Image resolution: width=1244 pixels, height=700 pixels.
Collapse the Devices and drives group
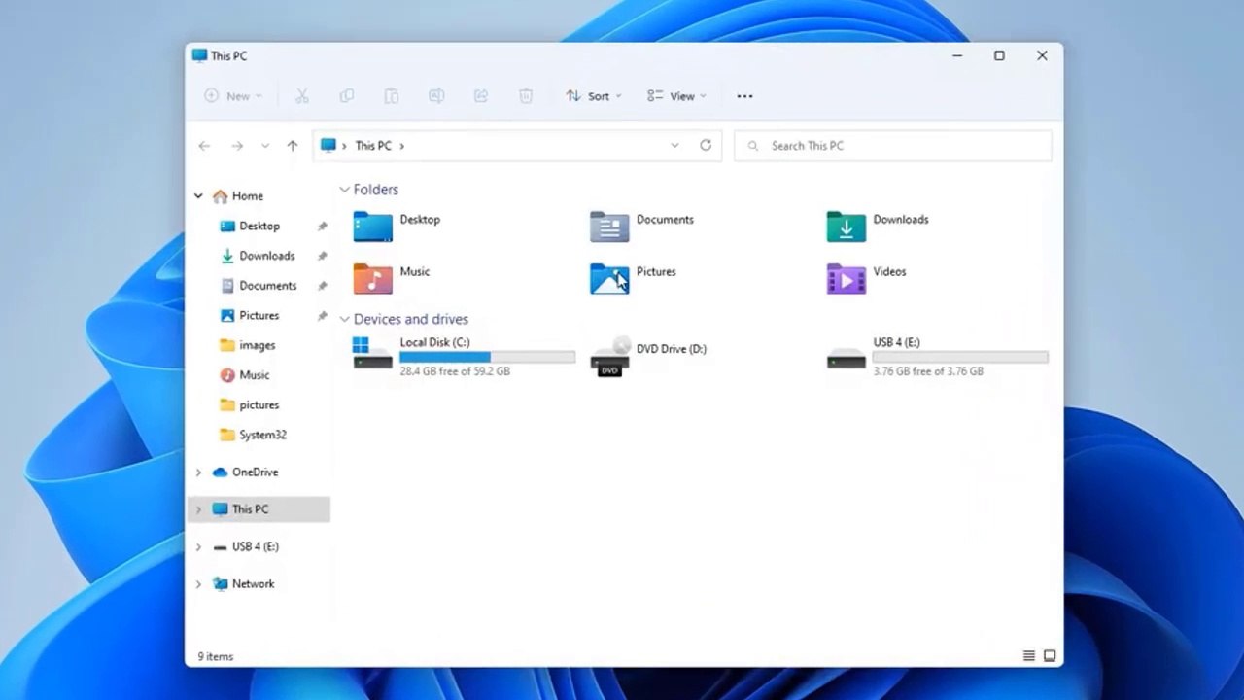point(344,319)
